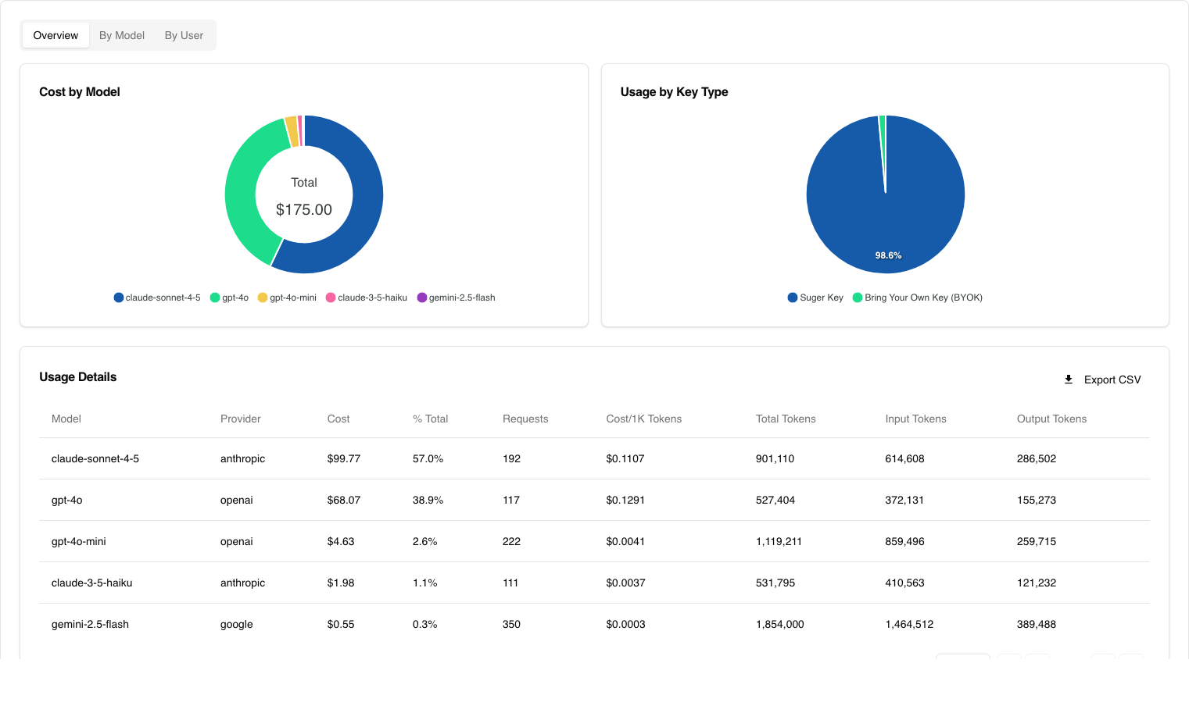Viewport: 1189px width, 727px height.
Task: Toggle claude-sonnet-4-5 legend dot in Cost chart
Action: tap(119, 298)
